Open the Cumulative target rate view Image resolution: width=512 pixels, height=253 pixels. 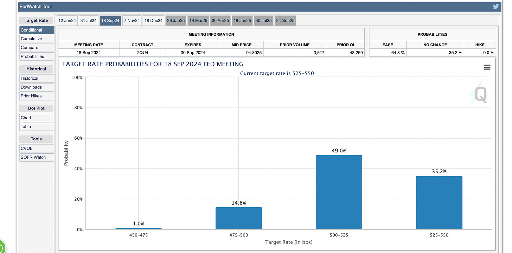[37, 39]
